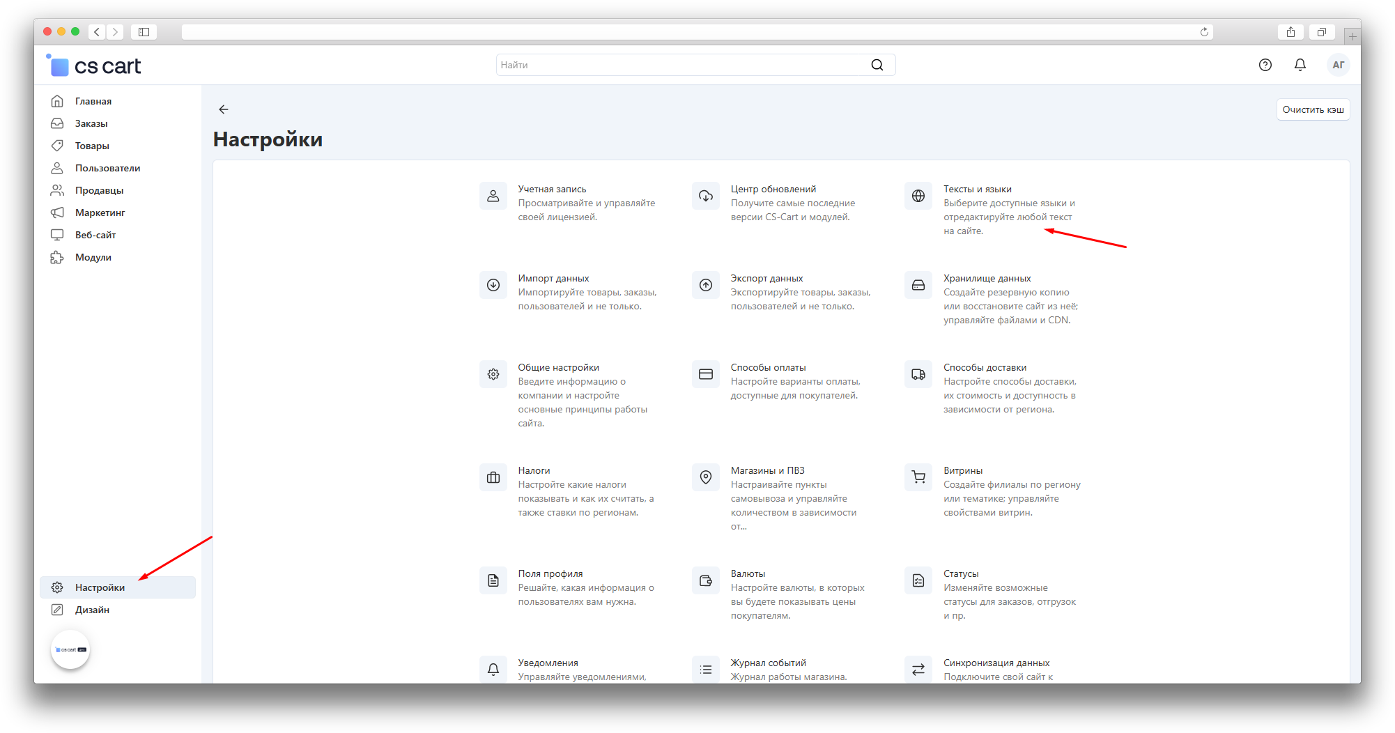Click the globe icon for Тексты и языки
The image size is (1395, 733).
tap(918, 196)
